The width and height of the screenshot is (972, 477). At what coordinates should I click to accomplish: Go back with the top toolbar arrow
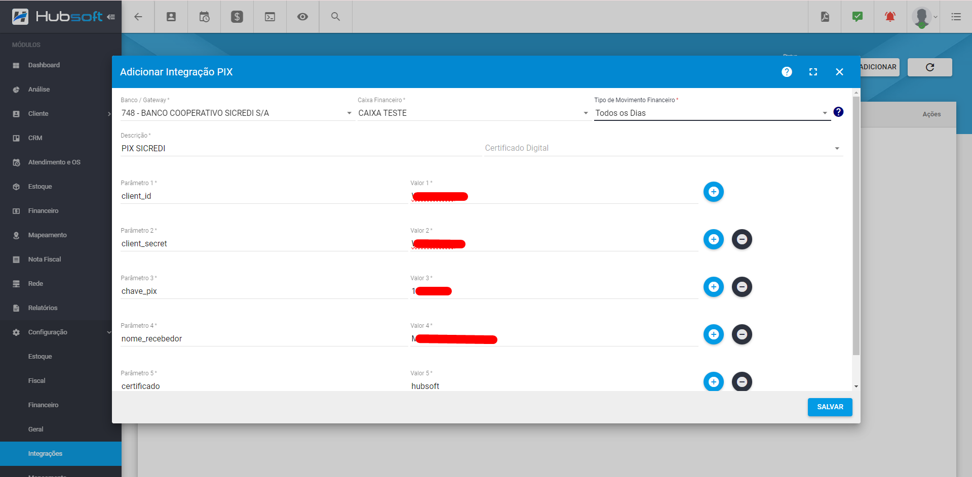138,17
